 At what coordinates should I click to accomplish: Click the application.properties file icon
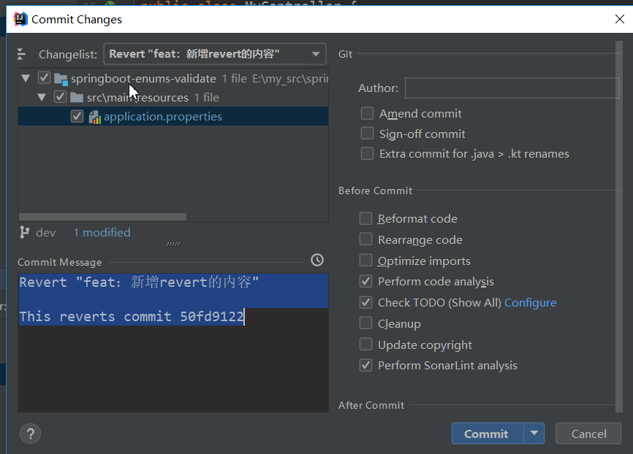[94, 117]
